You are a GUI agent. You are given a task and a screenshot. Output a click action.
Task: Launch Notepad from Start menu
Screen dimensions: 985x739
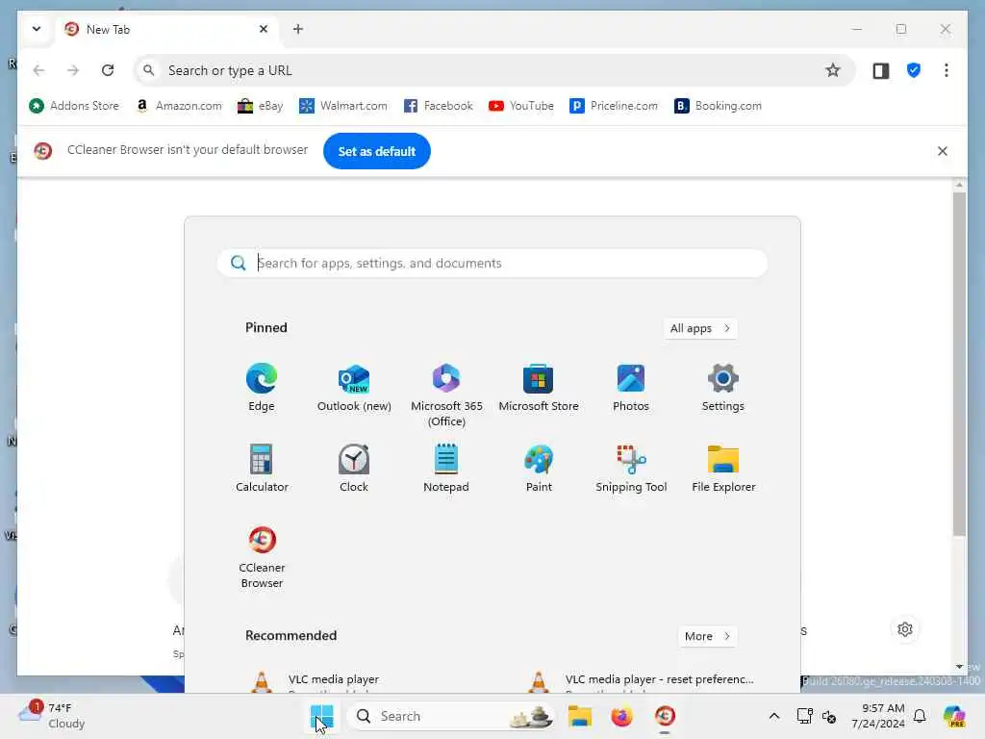tap(446, 469)
